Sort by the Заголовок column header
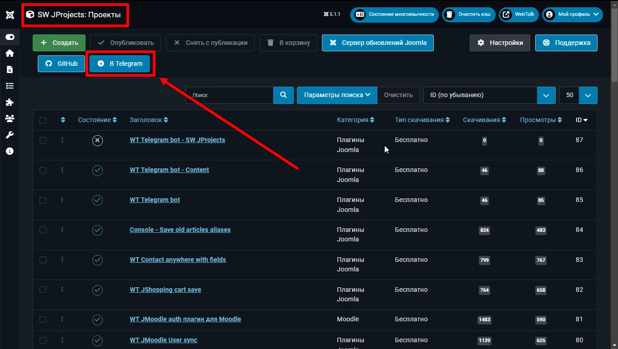618x349 pixels. click(146, 120)
